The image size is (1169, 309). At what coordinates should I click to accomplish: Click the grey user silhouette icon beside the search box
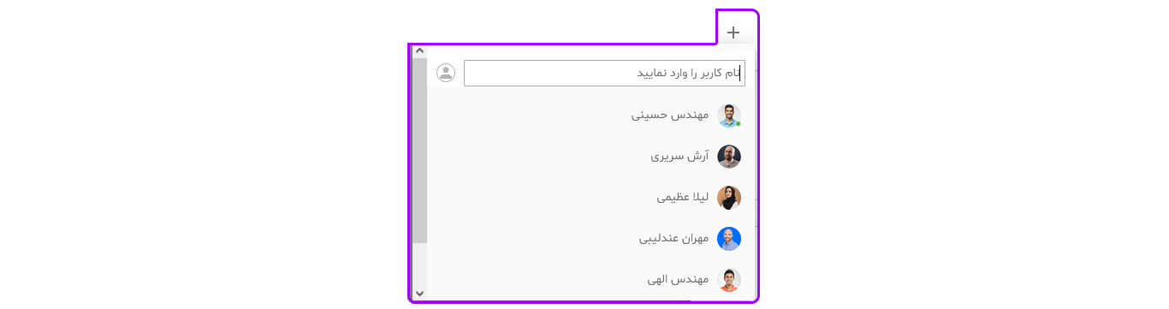pos(446,73)
